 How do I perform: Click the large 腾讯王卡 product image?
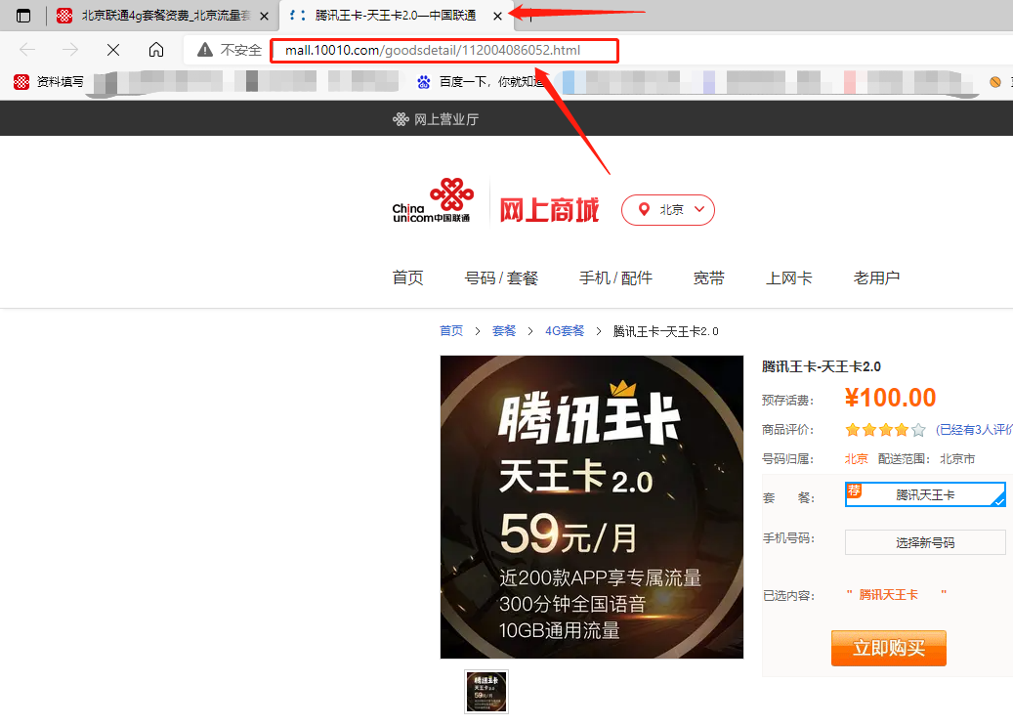click(x=592, y=507)
